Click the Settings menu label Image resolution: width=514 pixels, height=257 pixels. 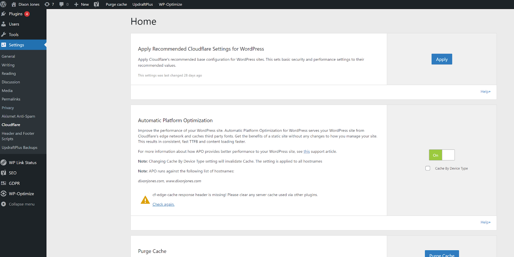(16, 45)
